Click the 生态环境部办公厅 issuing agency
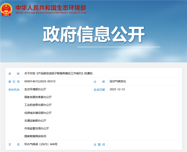 pos(35,89)
